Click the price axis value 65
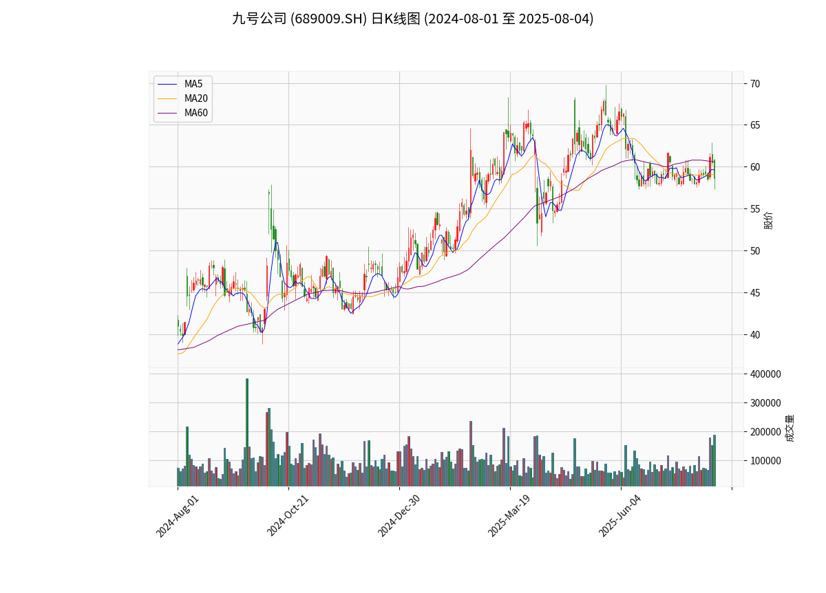This screenshot has width=826, height=593. tap(755, 125)
